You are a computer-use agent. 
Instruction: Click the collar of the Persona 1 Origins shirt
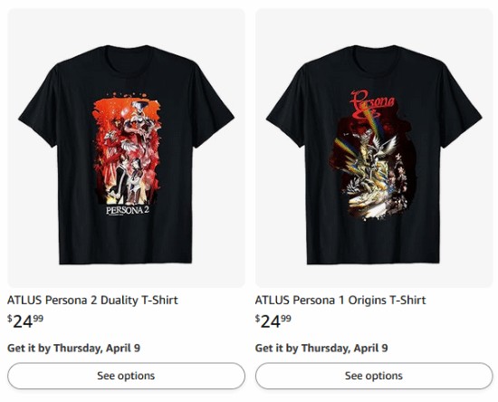[376, 57]
